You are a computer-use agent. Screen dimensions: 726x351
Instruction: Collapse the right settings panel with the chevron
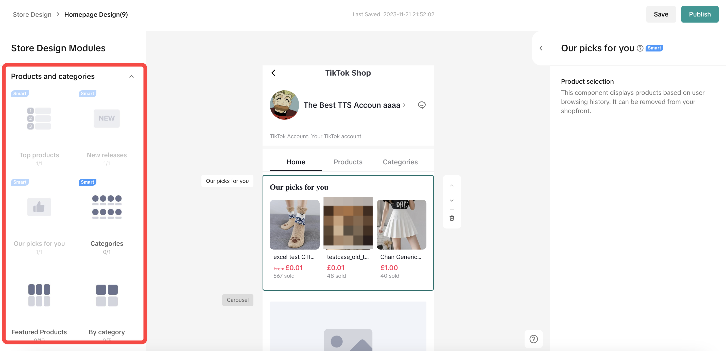tap(541, 48)
